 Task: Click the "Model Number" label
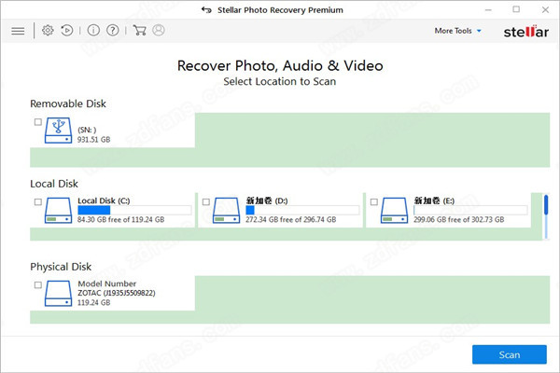click(x=107, y=283)
